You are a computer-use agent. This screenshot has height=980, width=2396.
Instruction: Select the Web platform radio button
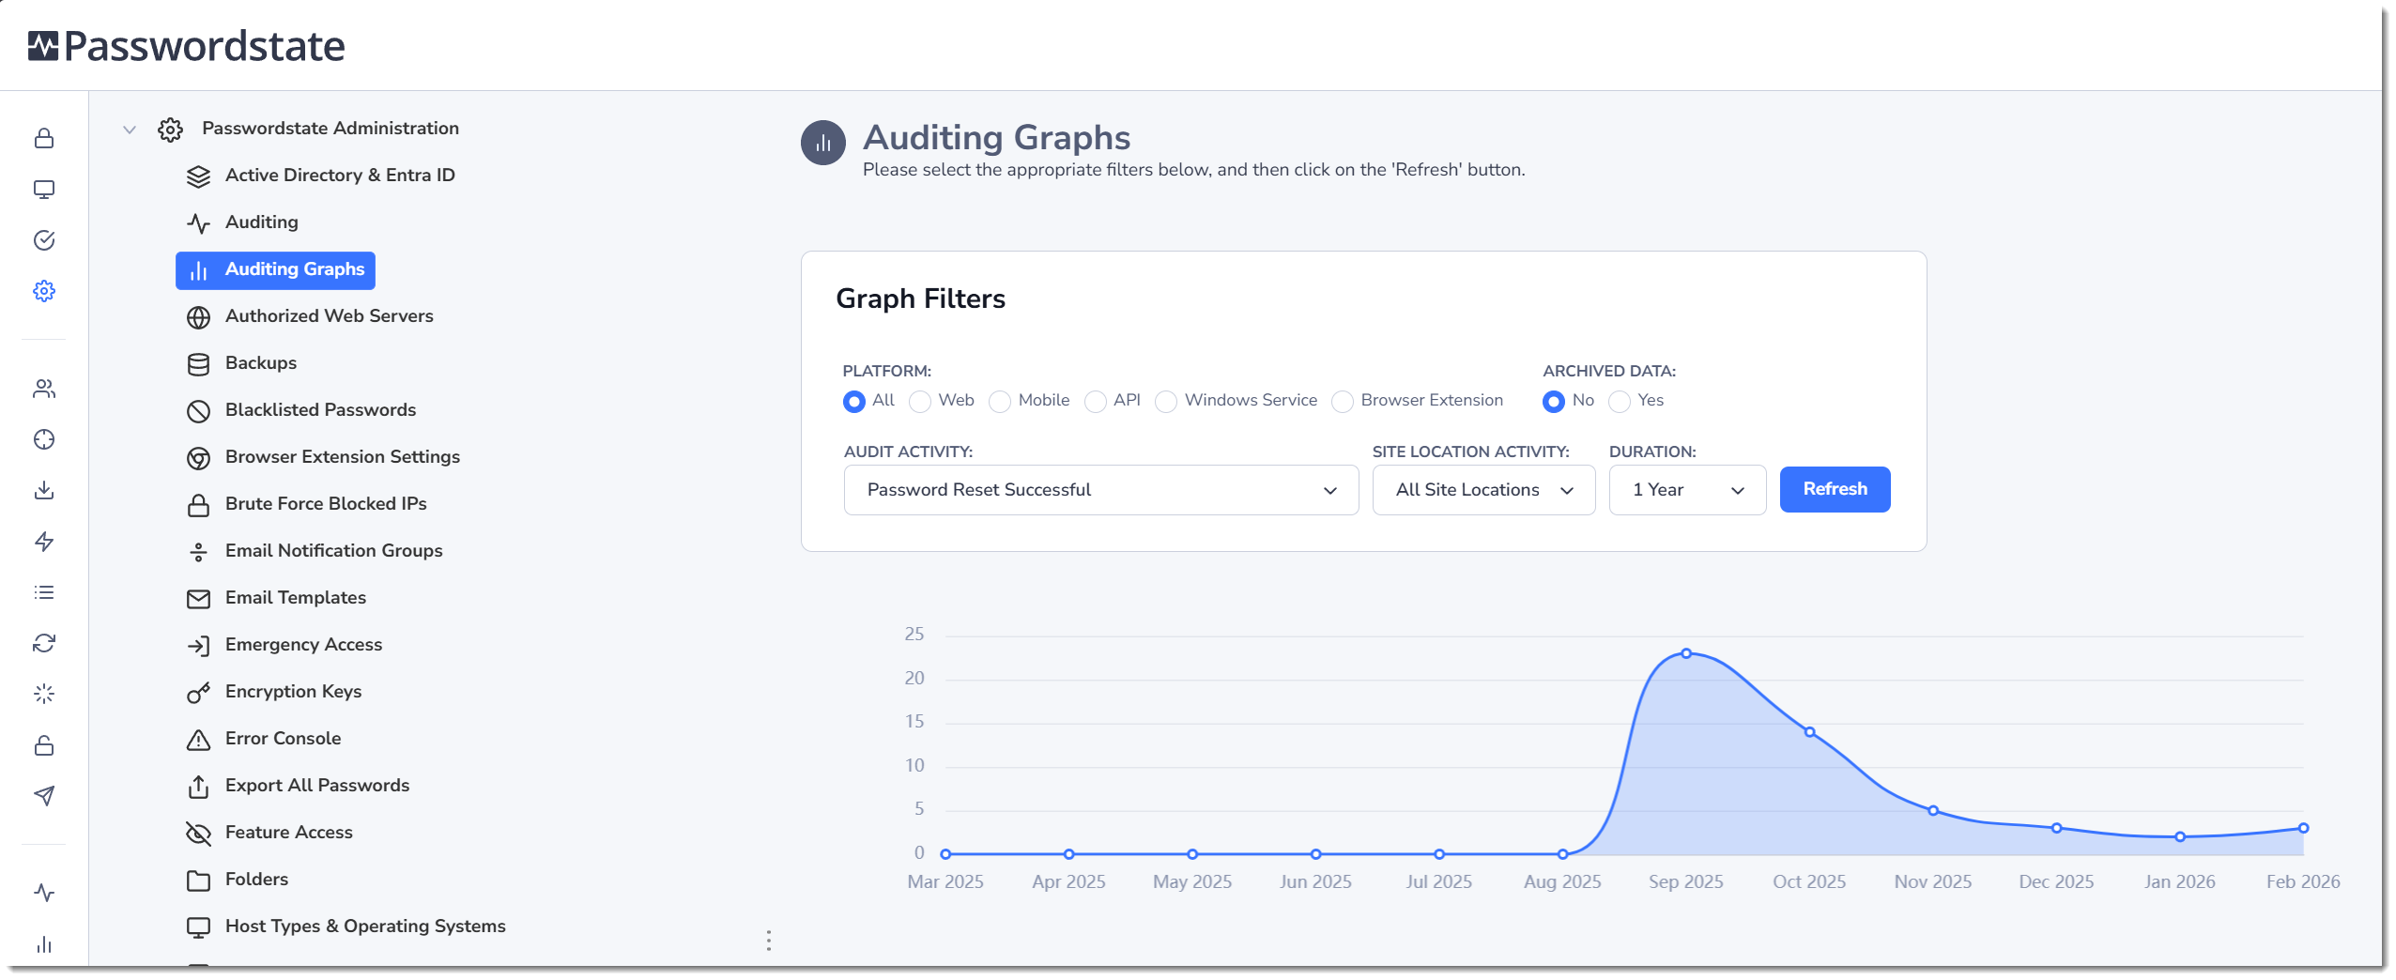920,402
